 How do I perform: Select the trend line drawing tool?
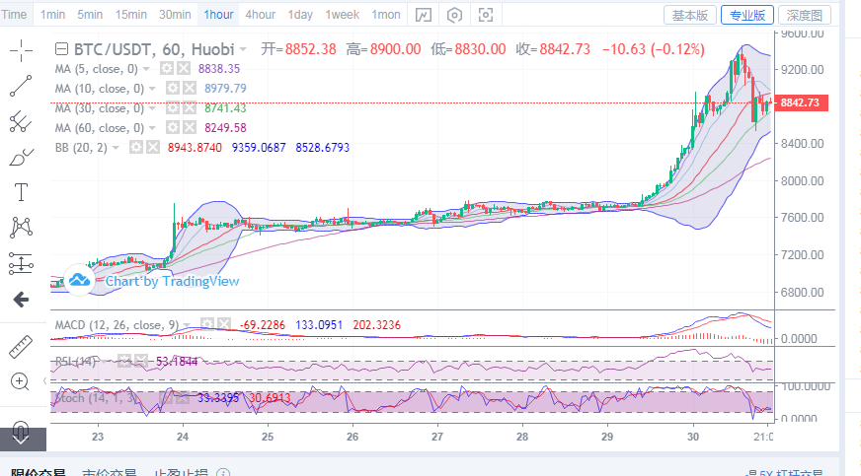[x=21, y=86]
